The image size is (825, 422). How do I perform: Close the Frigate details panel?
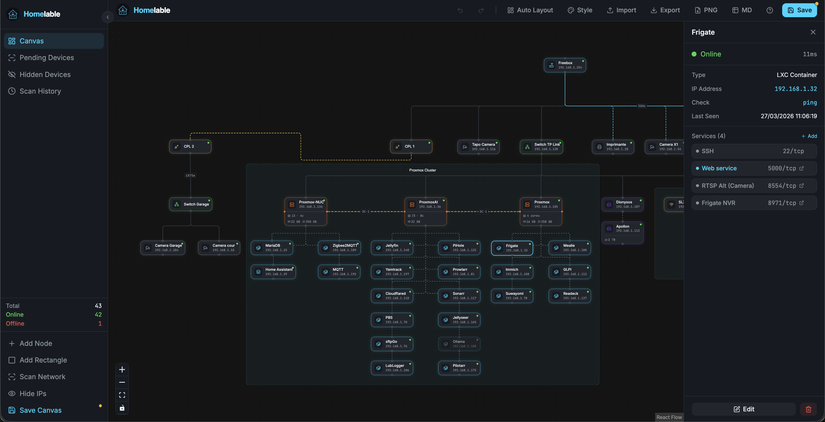(813, 32)
